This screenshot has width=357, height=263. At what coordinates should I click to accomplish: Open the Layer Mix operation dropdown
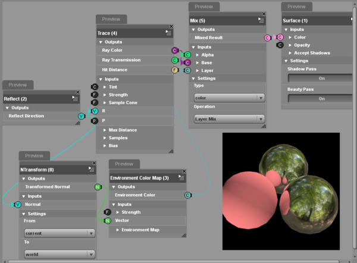point(229,119)
